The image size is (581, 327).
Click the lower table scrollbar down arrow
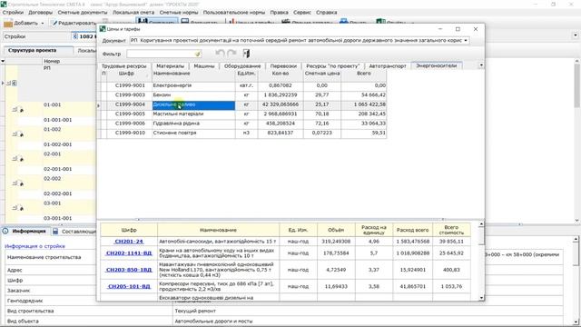pyautogui.click(x=481, y=298)
